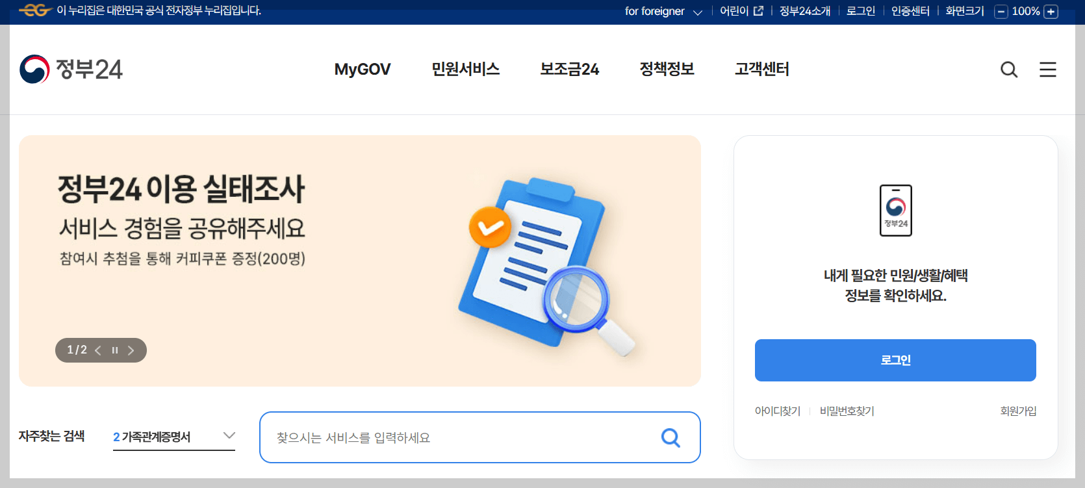Open the 민원서비스 menu

[x=466, y=69]
